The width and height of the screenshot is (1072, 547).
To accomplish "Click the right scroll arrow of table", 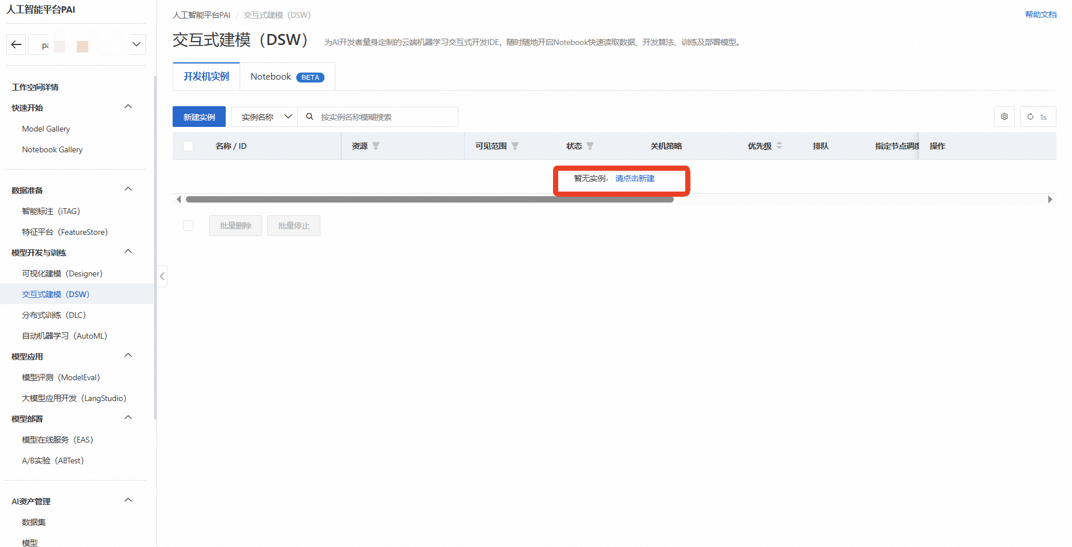I will (1050, 200).
